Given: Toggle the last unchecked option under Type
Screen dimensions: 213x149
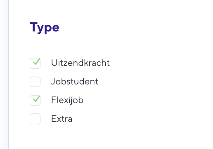Looking at the screenshot, I should 35,119.
